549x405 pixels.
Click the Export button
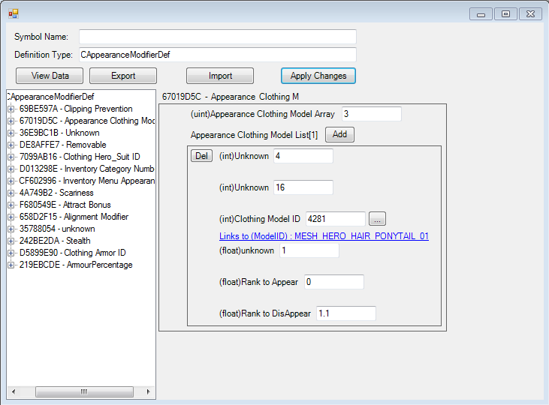point(123,76)
